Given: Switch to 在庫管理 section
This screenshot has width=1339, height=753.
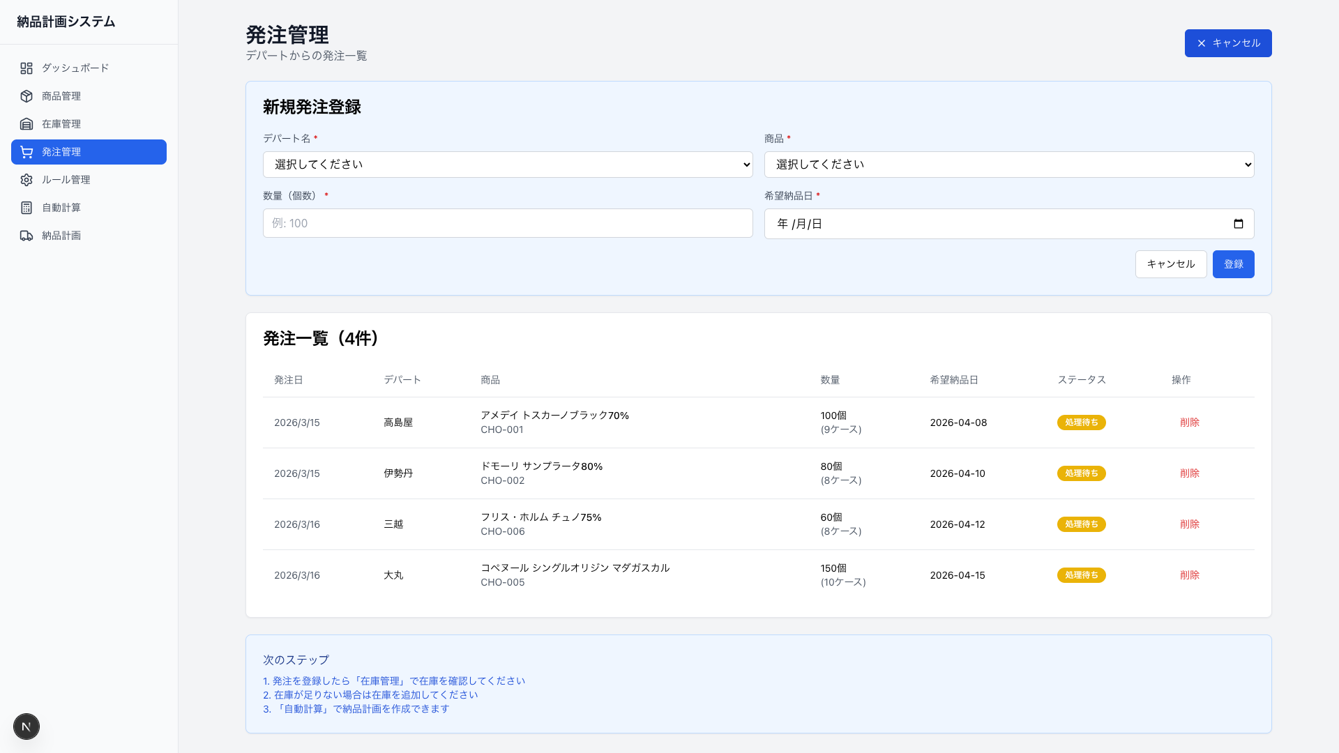Looking at the screenshot, I should 61,124.
